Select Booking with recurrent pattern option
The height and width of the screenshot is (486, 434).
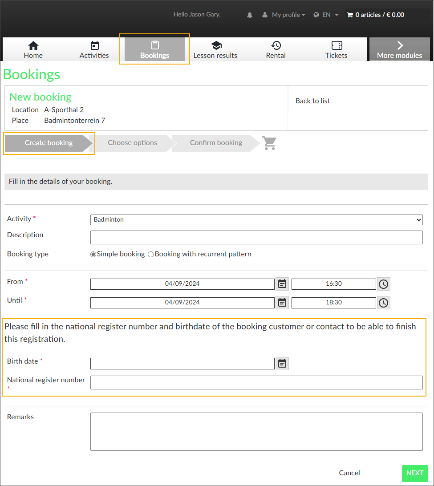pyautogui.click(x=151, y=254)
